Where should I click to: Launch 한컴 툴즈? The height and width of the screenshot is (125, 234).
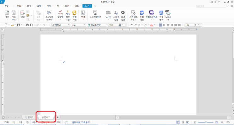click(x=161, y=15)
